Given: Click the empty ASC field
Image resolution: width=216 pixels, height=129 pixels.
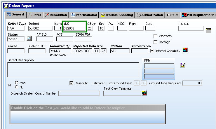Looking at the screenshot, I should (122, 28).
